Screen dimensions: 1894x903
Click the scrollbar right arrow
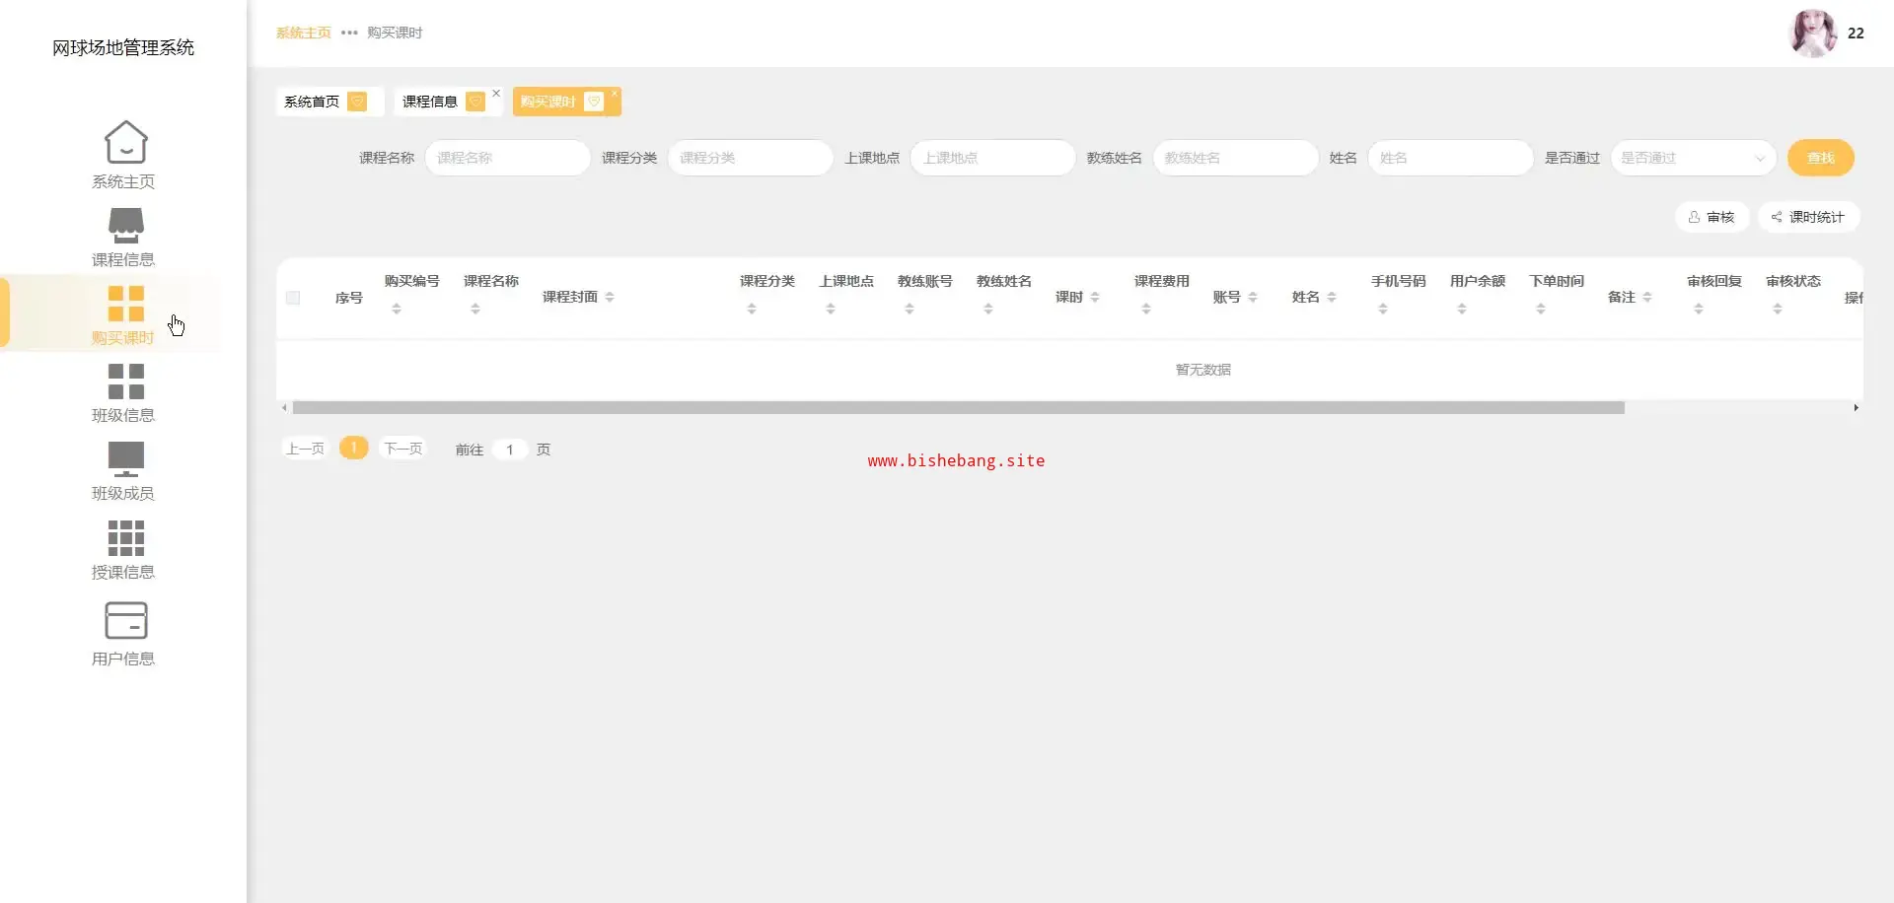(x=1856, y=407)
